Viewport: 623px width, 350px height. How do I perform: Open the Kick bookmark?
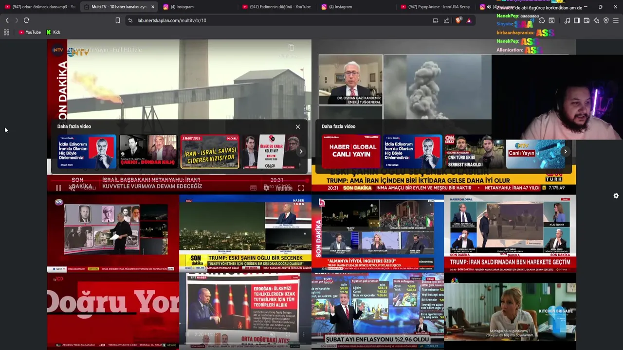point(54,32)
